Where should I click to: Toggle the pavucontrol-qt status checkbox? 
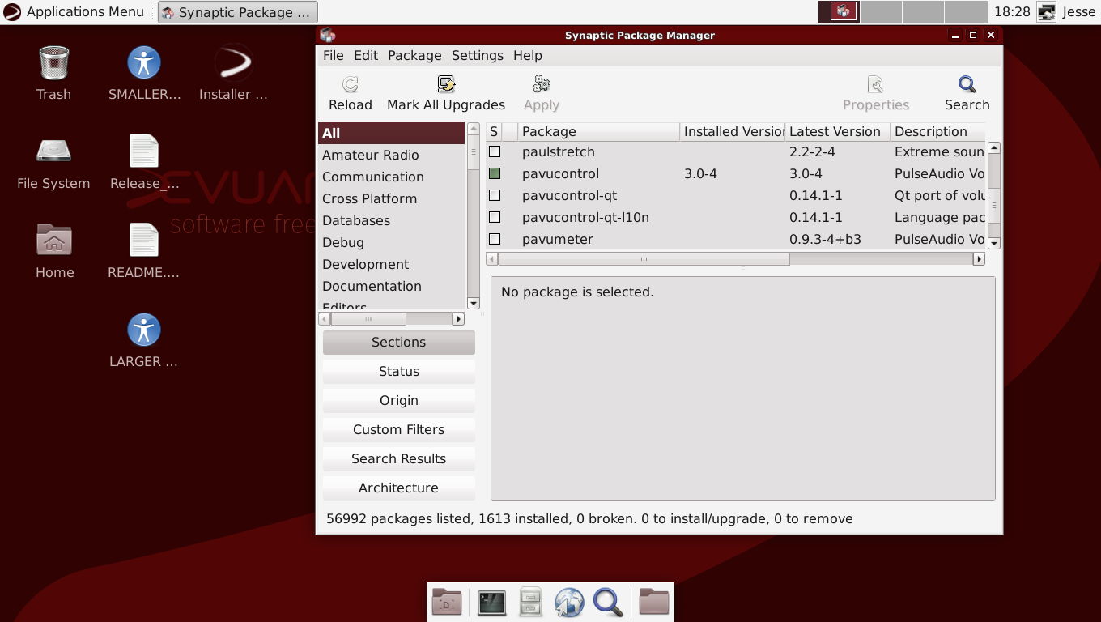coord(495,195)
